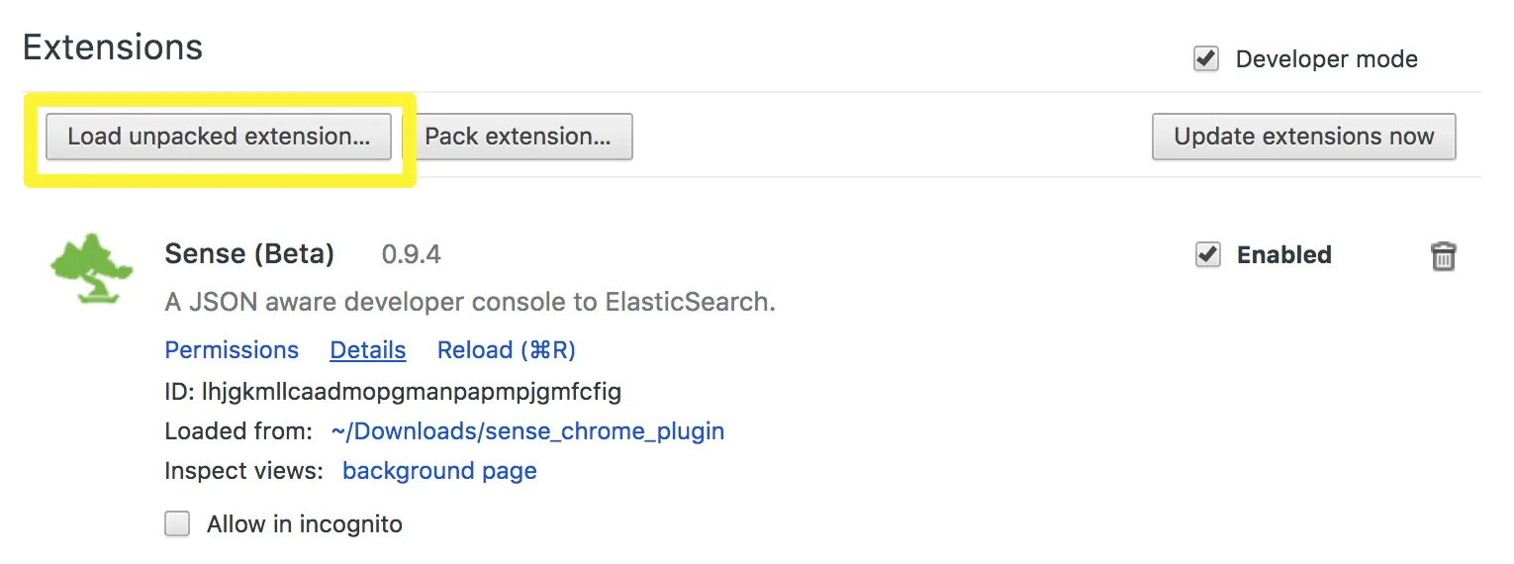Enable Allow in incognito checkbox
This screenshot has width=1514, height=564.
[x=177, y=523]
